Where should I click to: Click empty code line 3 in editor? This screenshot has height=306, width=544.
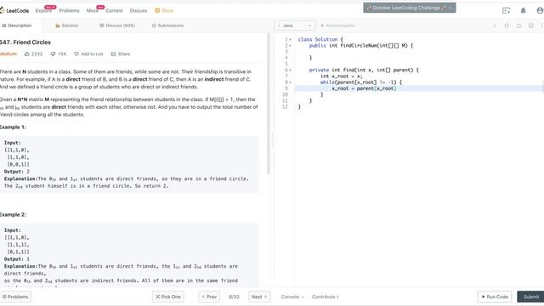tap(419, 52)
